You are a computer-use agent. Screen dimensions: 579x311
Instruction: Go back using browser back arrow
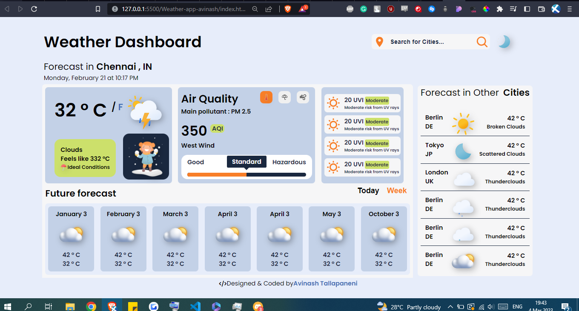point(7,9)
